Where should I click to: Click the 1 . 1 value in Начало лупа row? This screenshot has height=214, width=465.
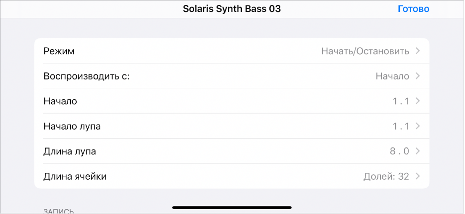tap(401, 126)
